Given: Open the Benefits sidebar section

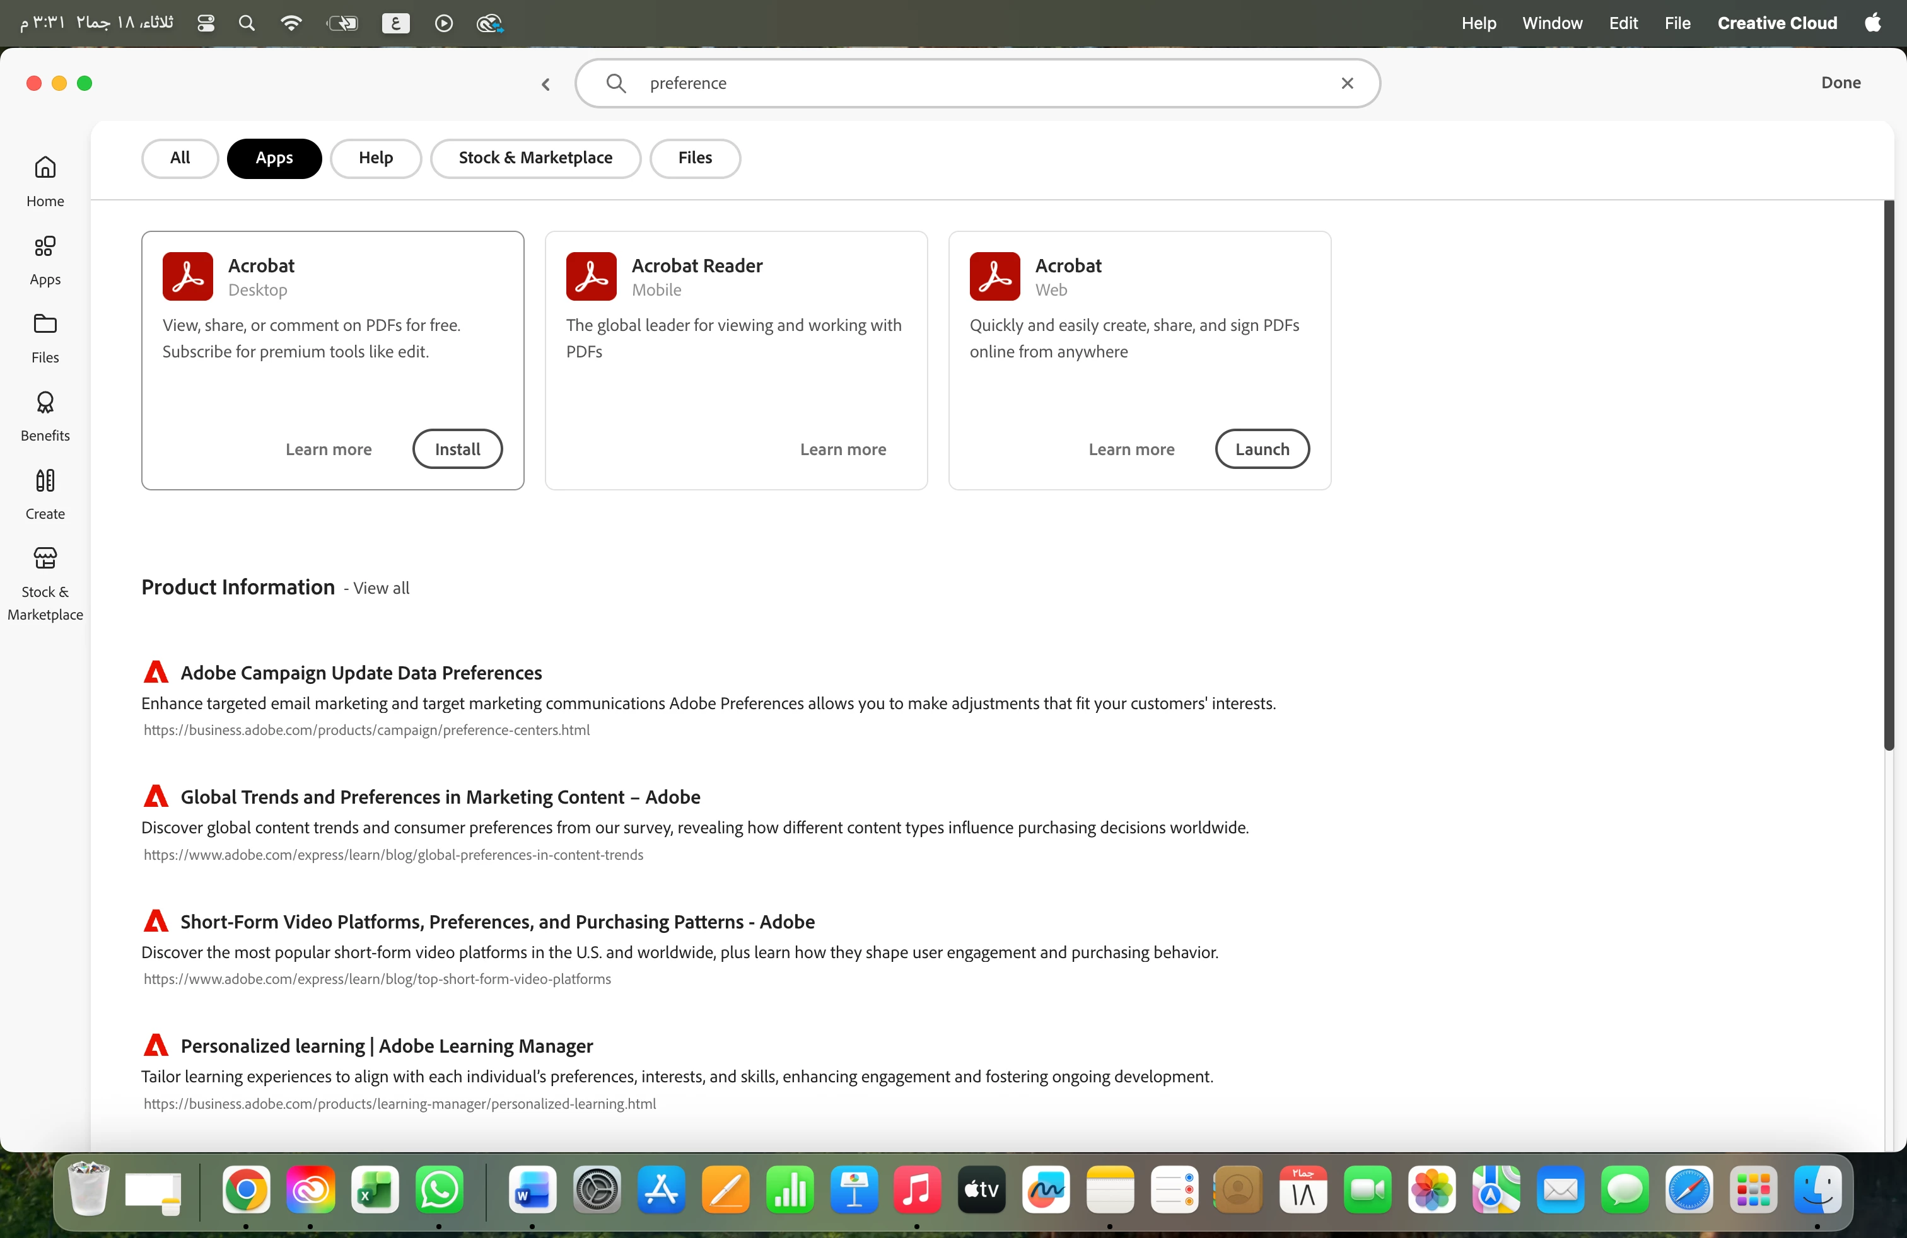Looking at the screenshot, I should tap(45, 417).
